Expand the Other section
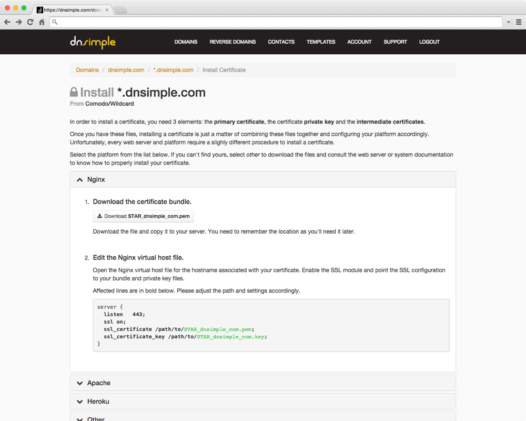This screenshot has width=526, height=421. (262, 417)
